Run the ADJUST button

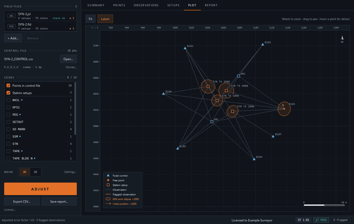pos(40,189)
